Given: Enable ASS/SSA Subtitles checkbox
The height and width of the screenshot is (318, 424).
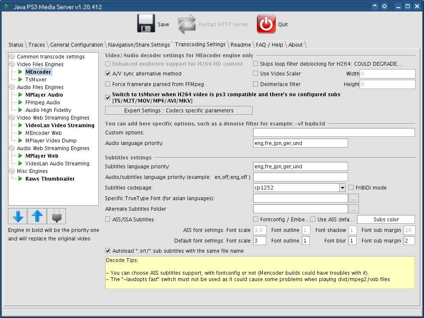Looking at the screenshot, I should point(108,219).
